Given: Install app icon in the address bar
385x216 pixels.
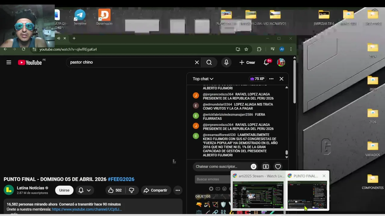Looking at the screenshot, I should [238, 49].
